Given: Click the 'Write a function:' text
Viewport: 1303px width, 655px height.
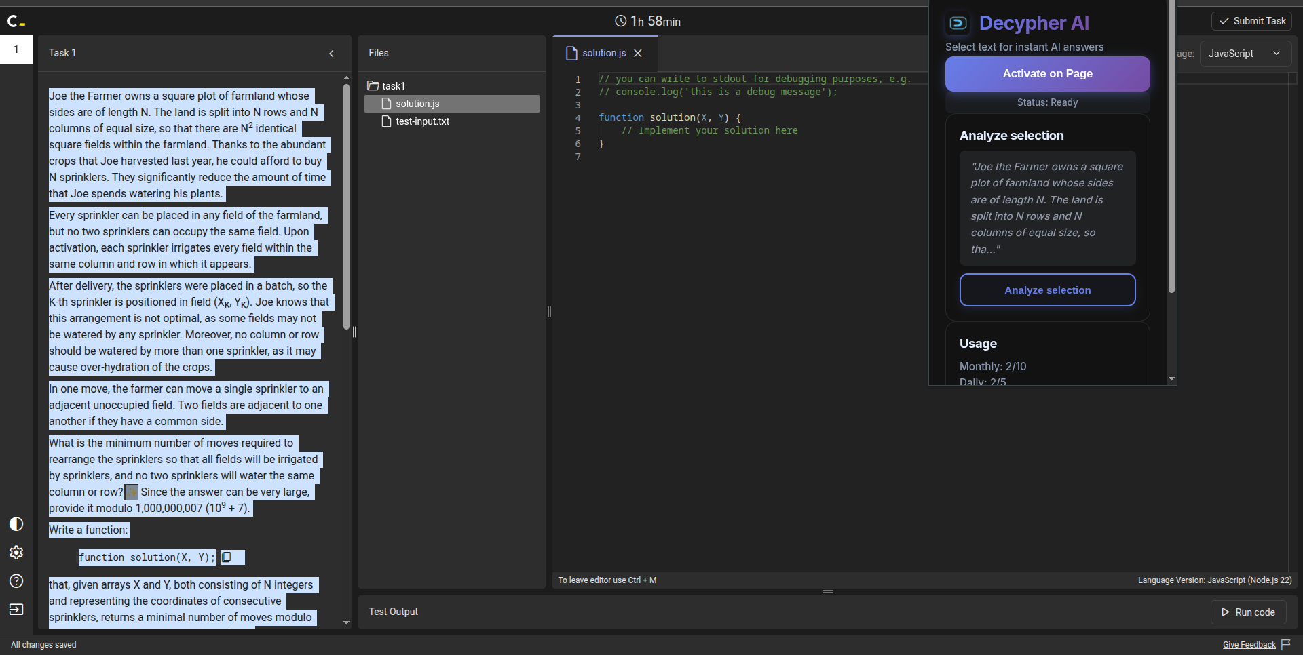Looking at the screenshot, I should [88, 530].
